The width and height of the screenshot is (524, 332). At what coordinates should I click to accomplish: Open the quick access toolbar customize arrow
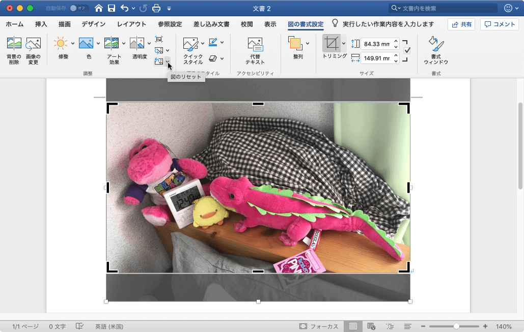click(x=169, y=8)
